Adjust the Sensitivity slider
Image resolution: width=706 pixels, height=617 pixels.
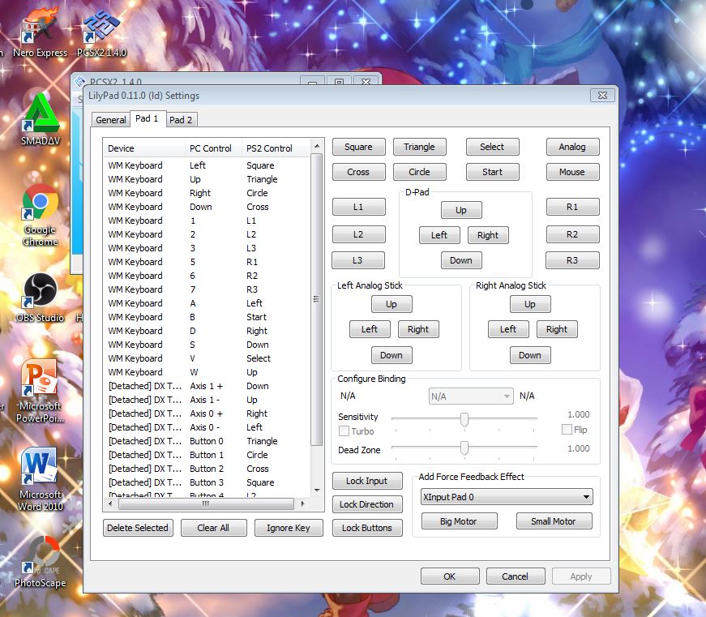pyautogui.click(x=463, y=419)
